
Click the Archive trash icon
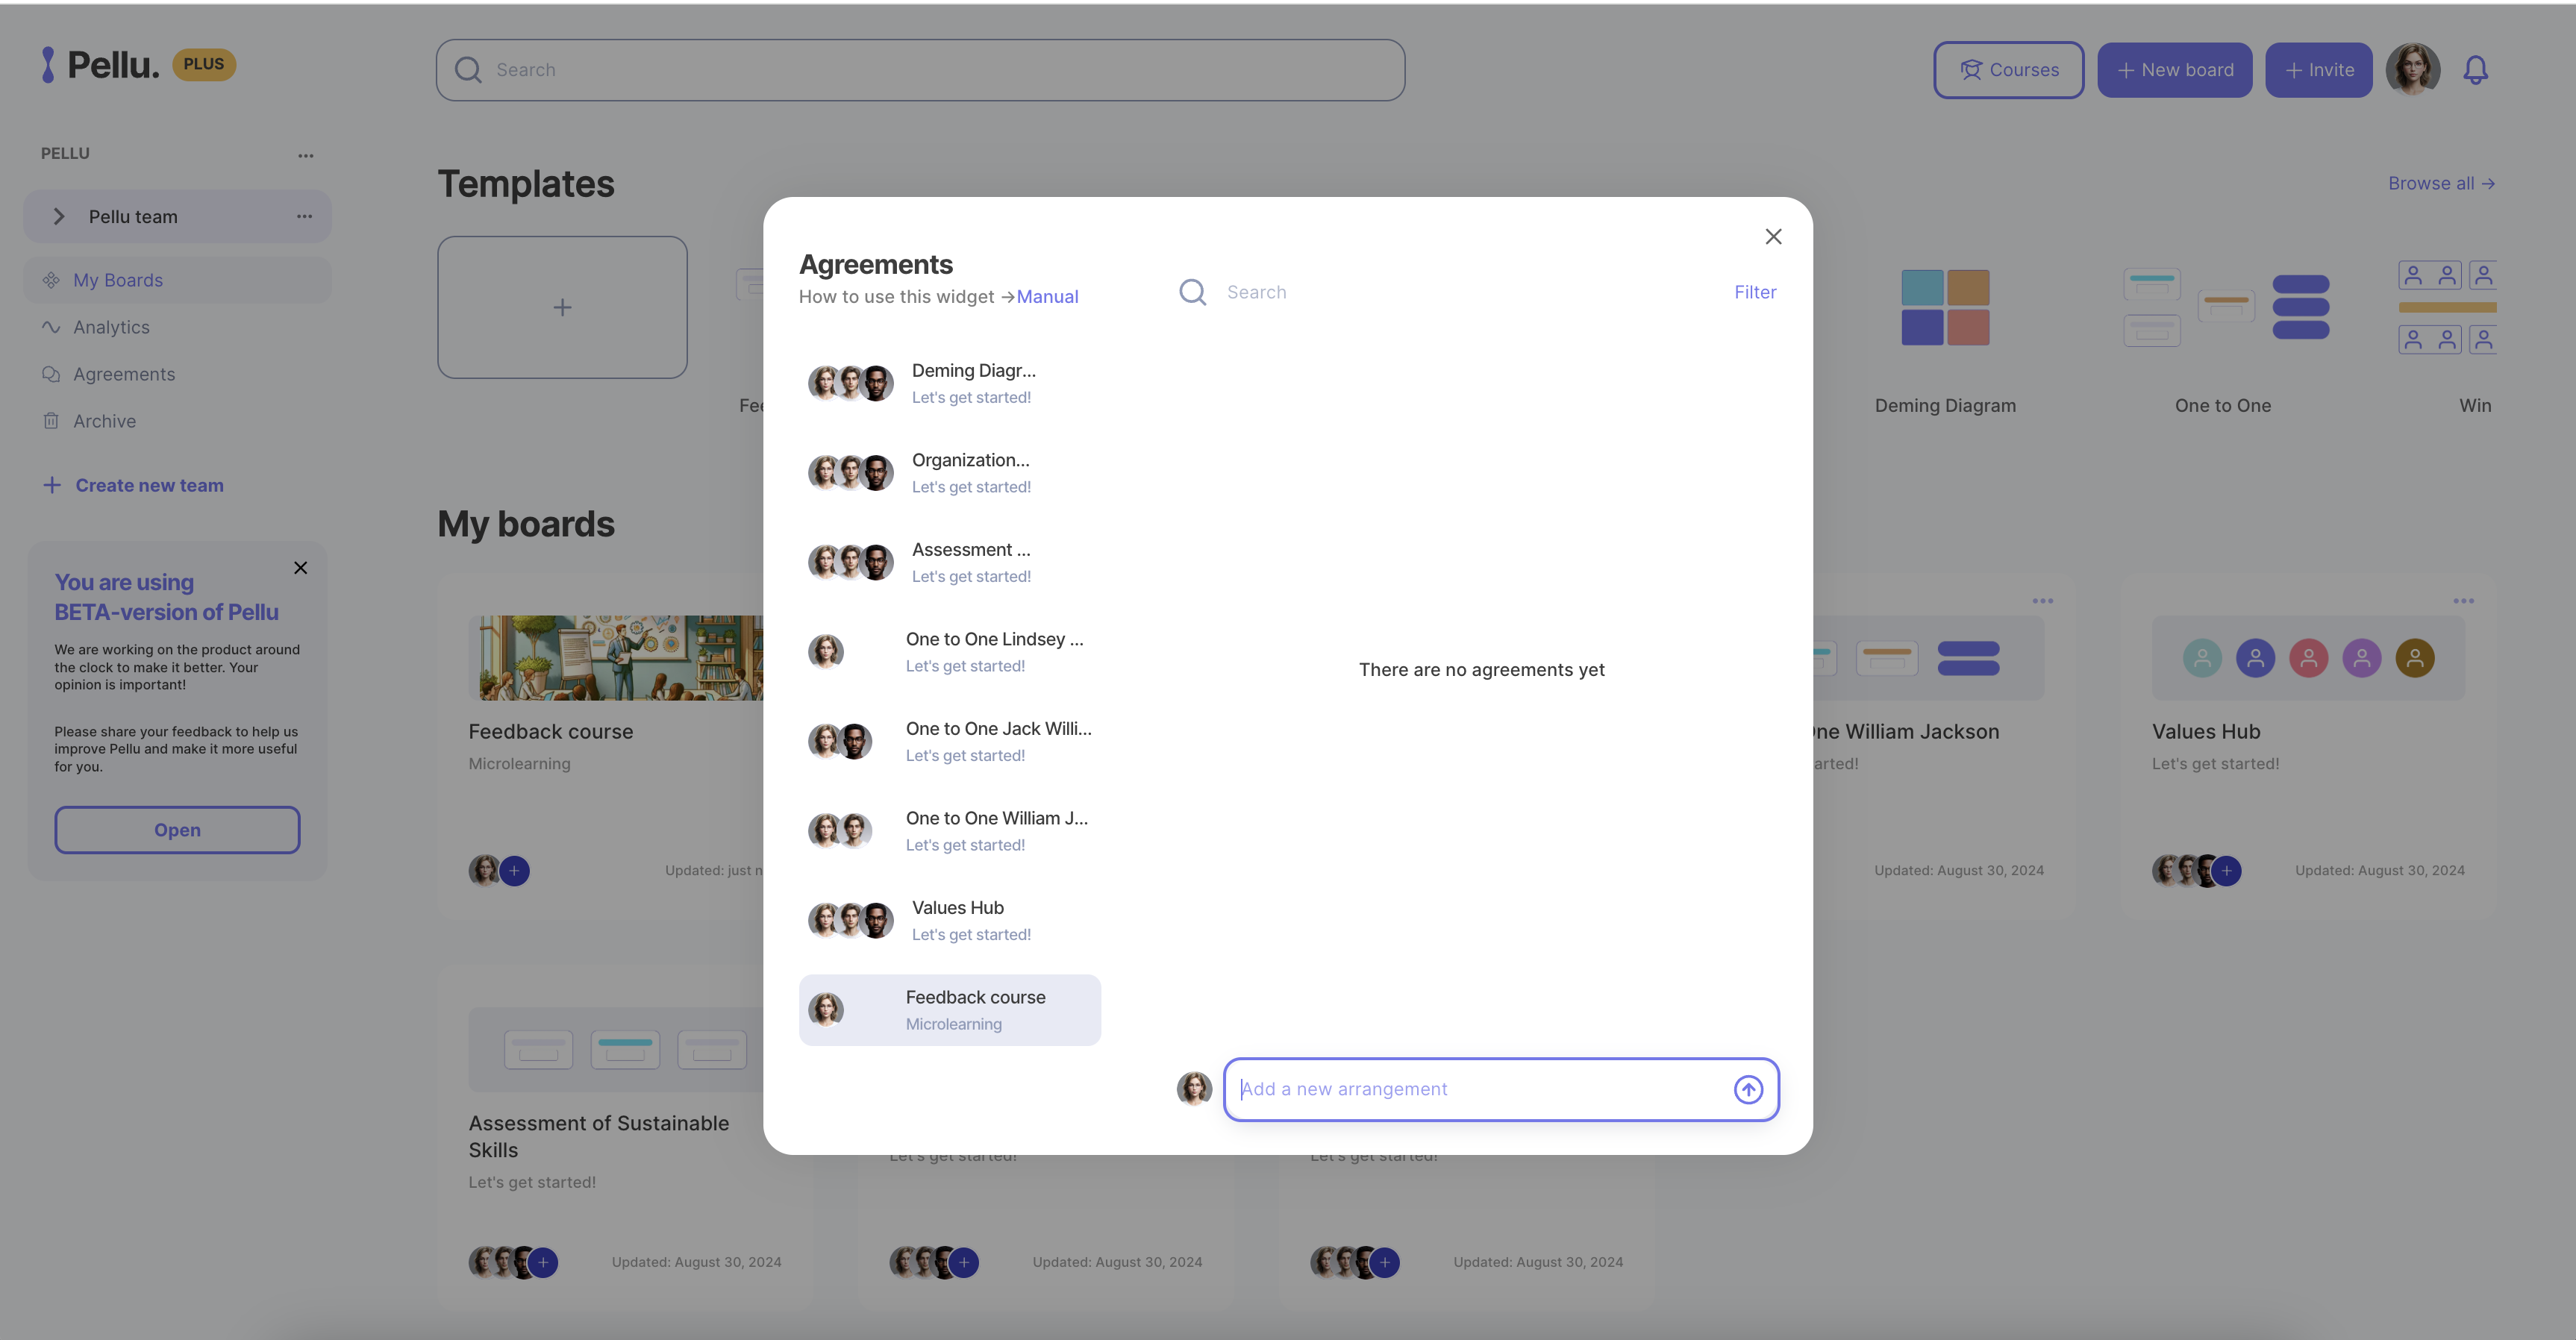[51, 421]
